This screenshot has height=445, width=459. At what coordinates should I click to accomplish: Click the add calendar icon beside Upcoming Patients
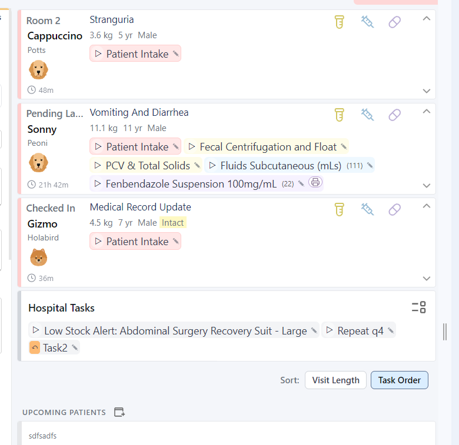click(119, 412)
